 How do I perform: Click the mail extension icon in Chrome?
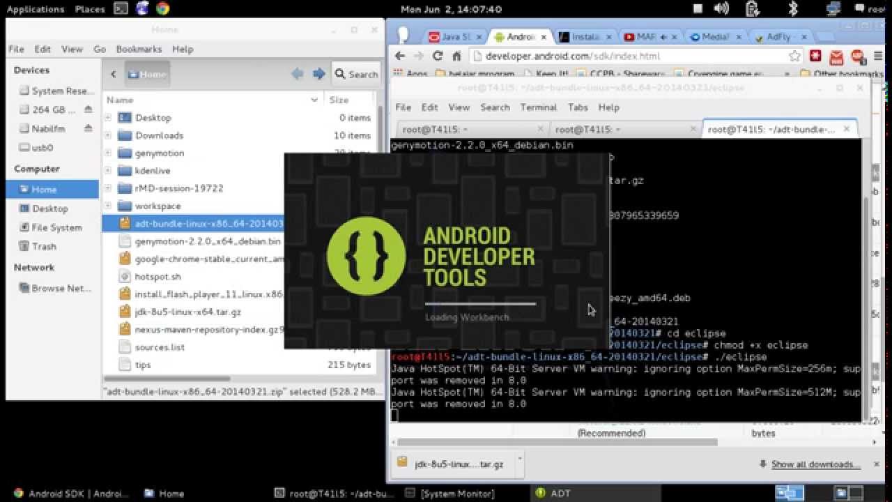click(x=837, y=57)
